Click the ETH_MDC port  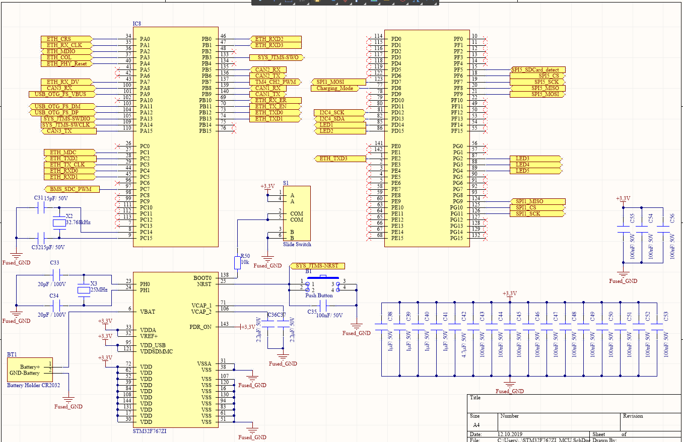(x=70, y=153)
